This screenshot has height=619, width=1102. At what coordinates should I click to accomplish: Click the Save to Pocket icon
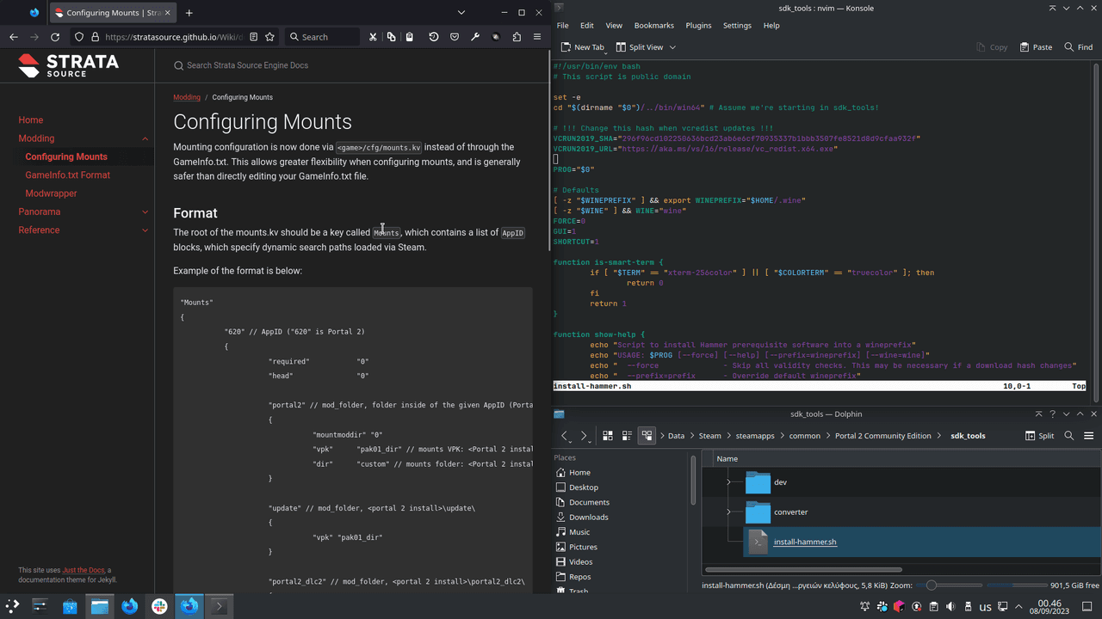coord(455,37)
